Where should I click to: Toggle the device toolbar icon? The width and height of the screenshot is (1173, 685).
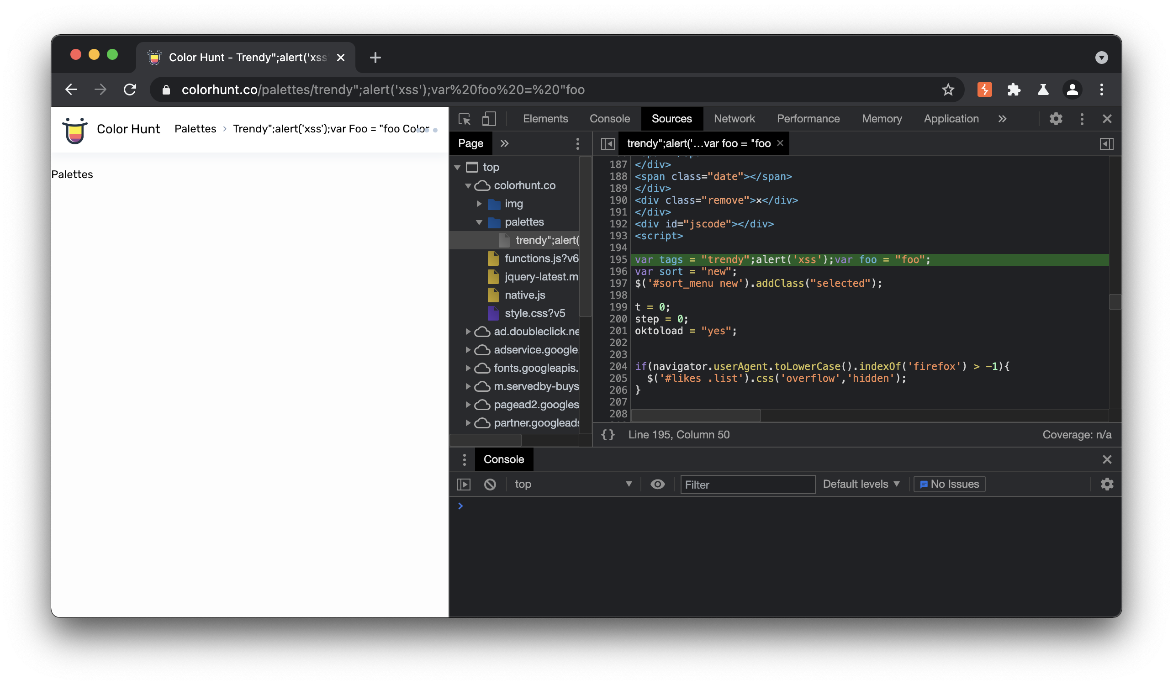[489, 119]
